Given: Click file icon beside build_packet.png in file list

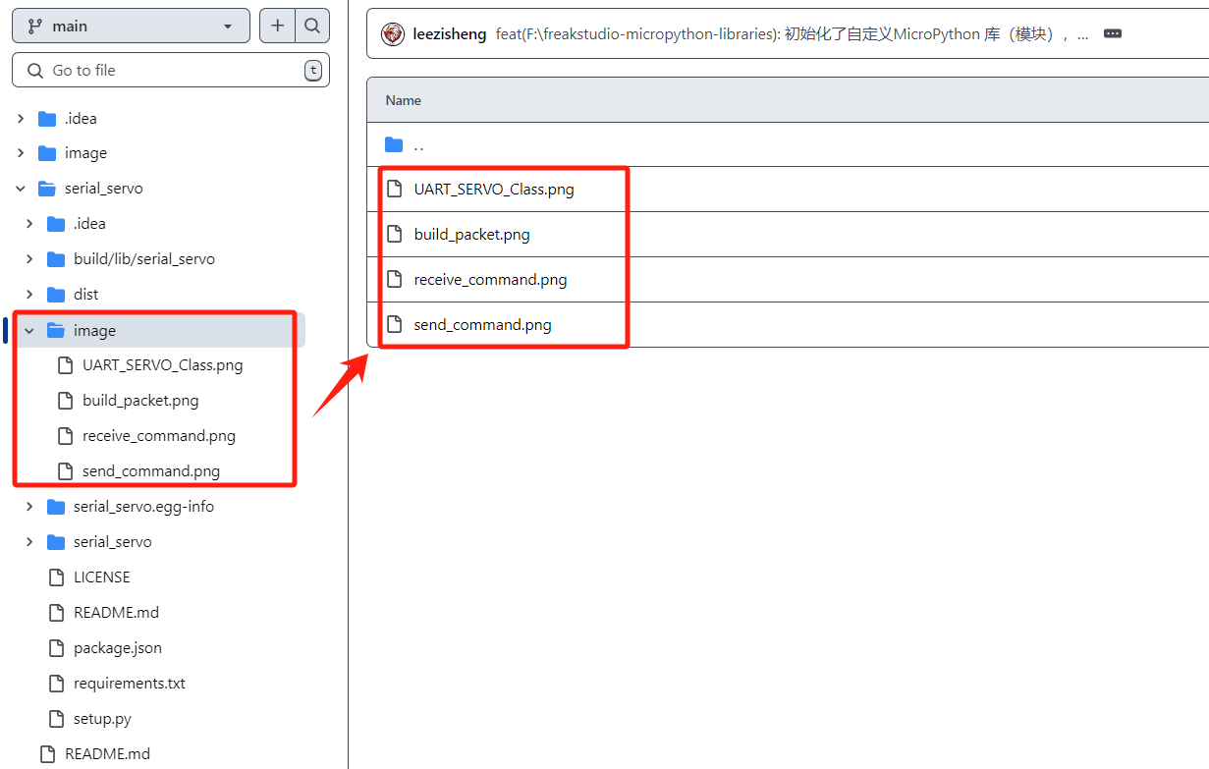Looking at the screenshot, I should click(395, 235).
